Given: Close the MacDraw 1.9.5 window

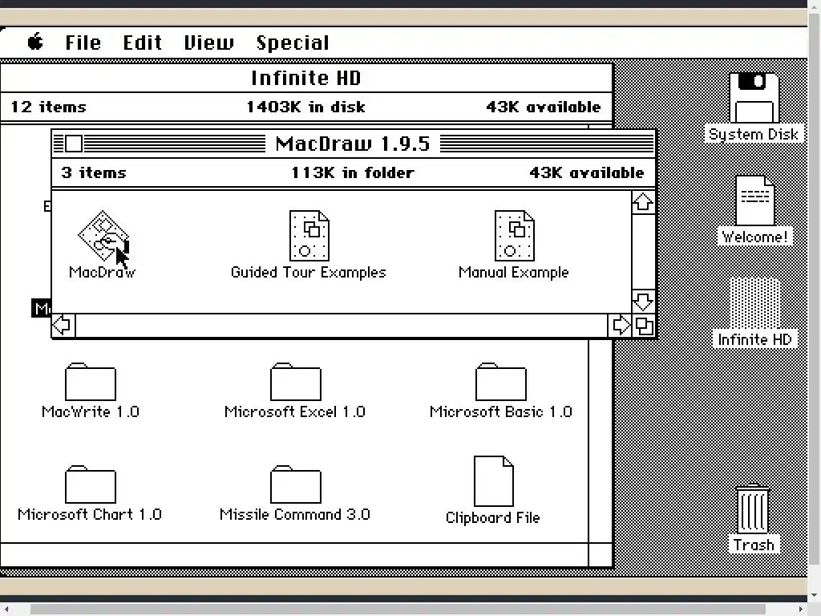Looking at the screenshot, I should [74, 144].
